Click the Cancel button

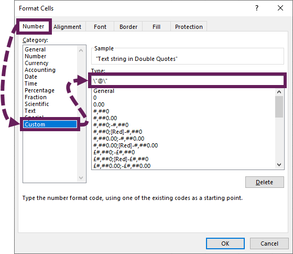(269, 244)
